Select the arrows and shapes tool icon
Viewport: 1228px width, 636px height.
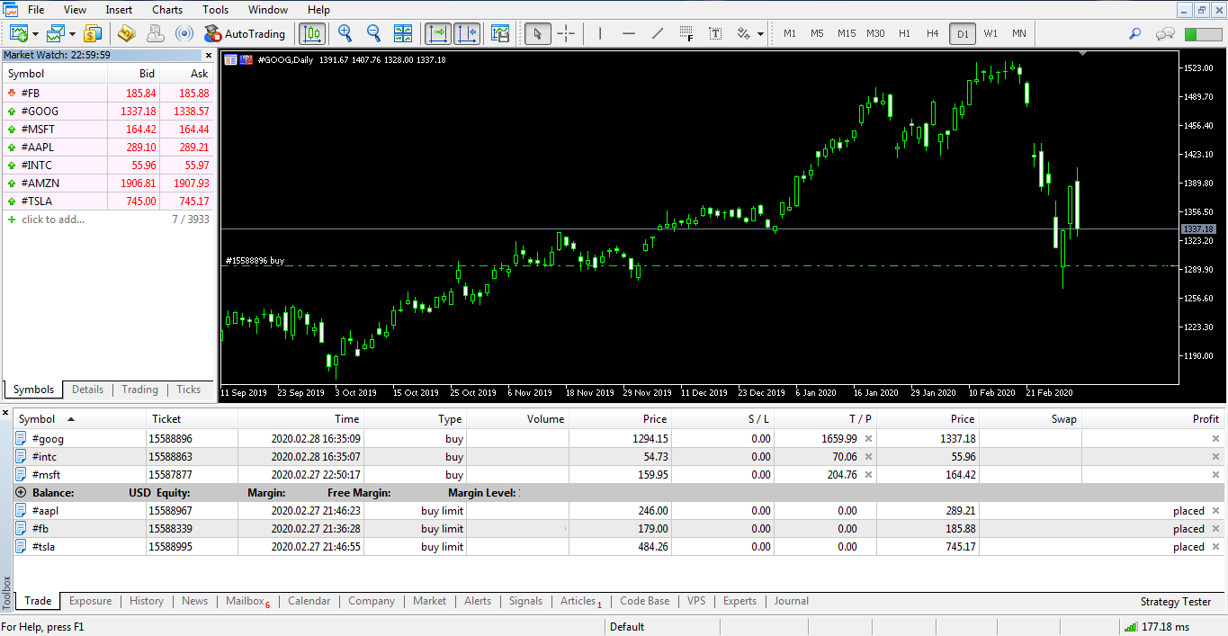point(743,34)
